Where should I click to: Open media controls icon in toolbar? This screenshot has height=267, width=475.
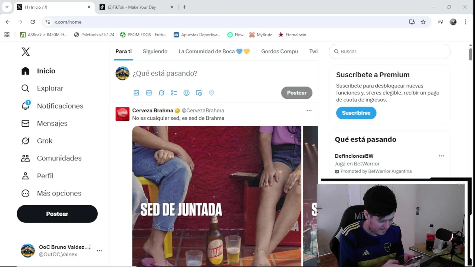(440, 22)
